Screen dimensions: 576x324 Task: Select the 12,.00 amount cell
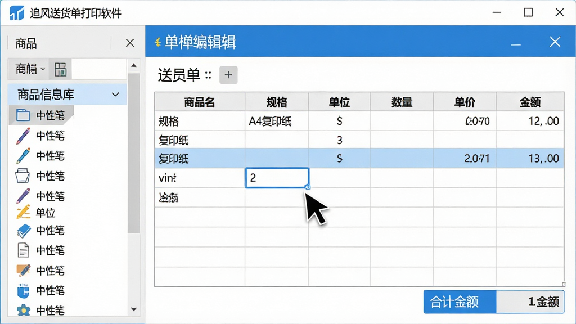pyautogui.click(x=530, y=121)
